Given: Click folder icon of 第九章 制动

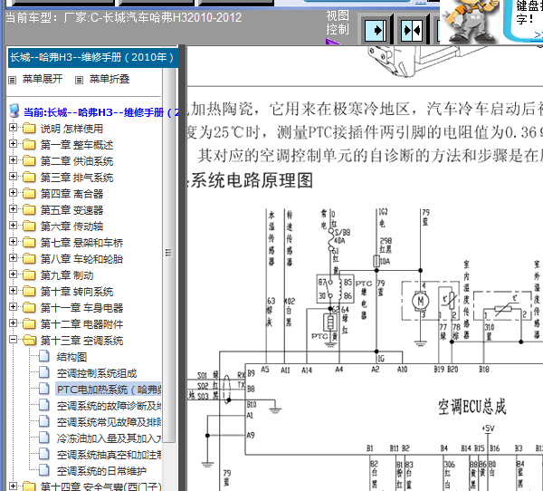Looking at the screenshot, I should click(x=29, y=274).
